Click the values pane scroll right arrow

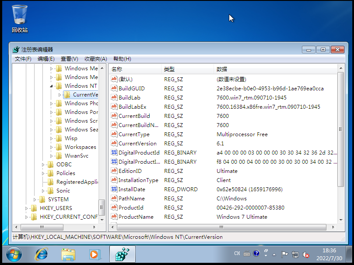click(x=333, y=227)
